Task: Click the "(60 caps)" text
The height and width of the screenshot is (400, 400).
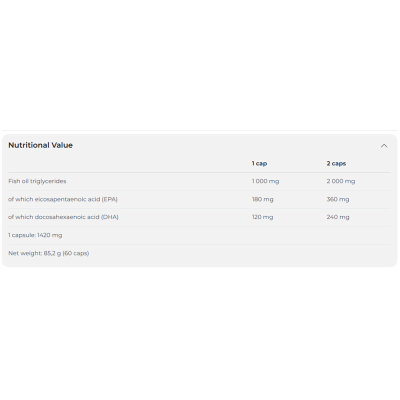Action: [75, 253]
